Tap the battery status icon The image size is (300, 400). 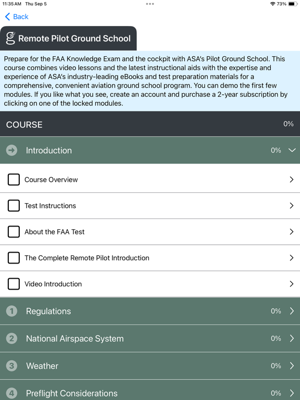[293, 4]
